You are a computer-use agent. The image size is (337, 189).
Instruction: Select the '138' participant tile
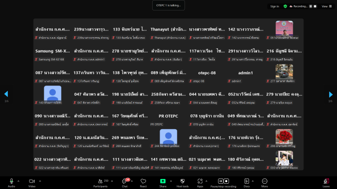point(130,73)
